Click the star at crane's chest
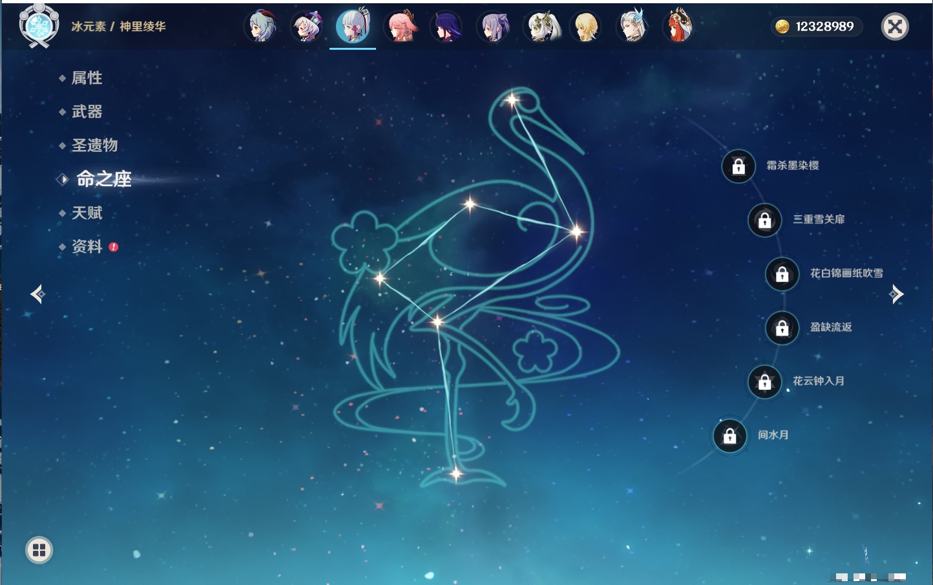Viewport: 933px width, 585px height. tap(575, 231)
